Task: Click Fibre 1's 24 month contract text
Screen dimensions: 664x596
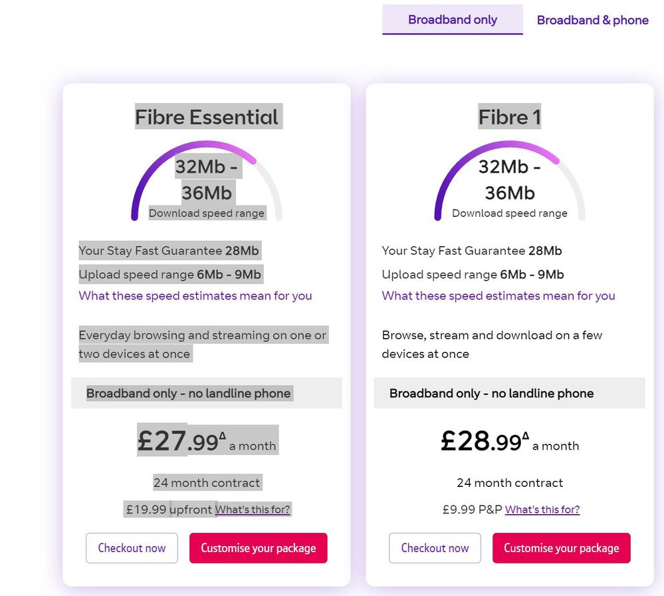Action: (510, 483)
